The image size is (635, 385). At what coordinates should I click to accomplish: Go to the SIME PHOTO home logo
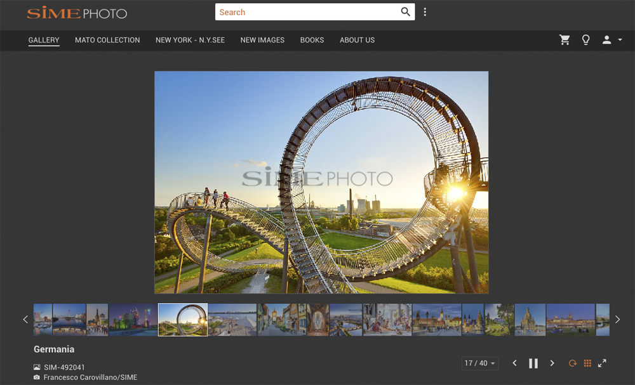pos(77,13)
